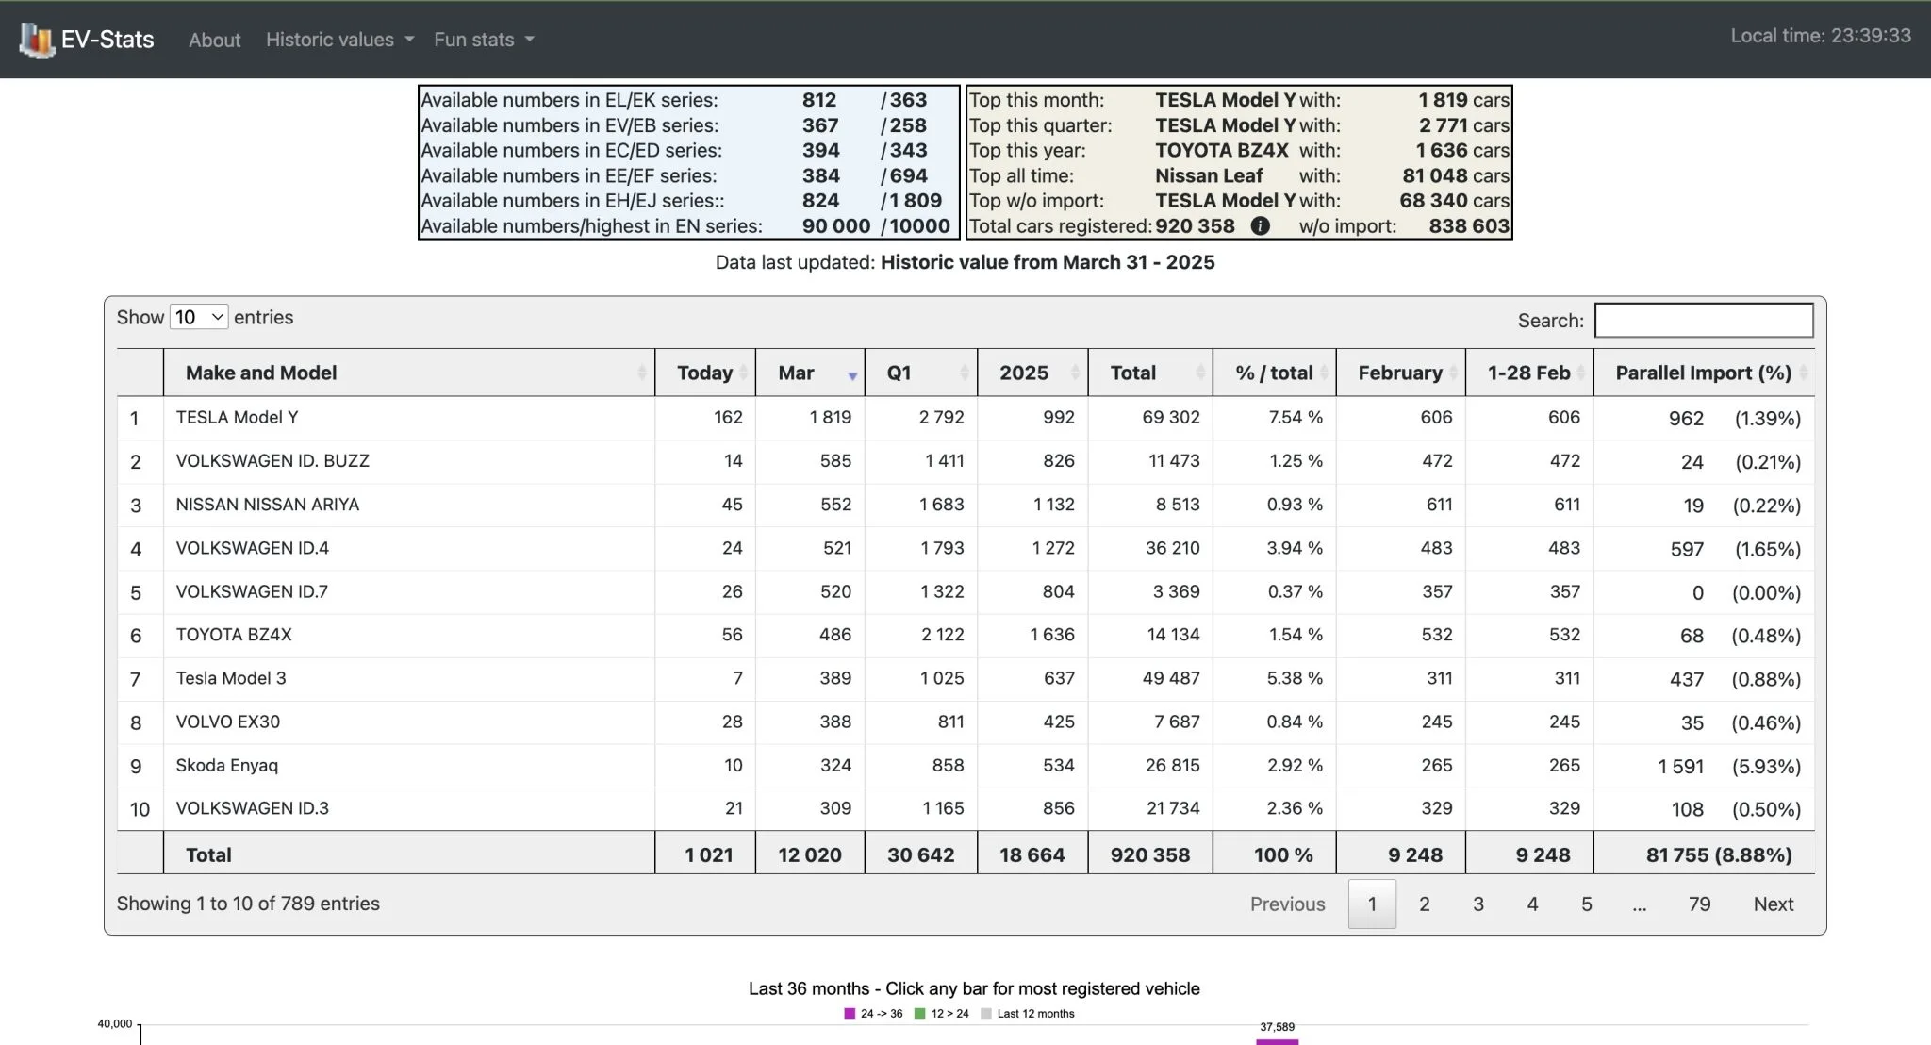Sort table by Today column
This screenshot has height=1045, width=1931.
point(704,373)
